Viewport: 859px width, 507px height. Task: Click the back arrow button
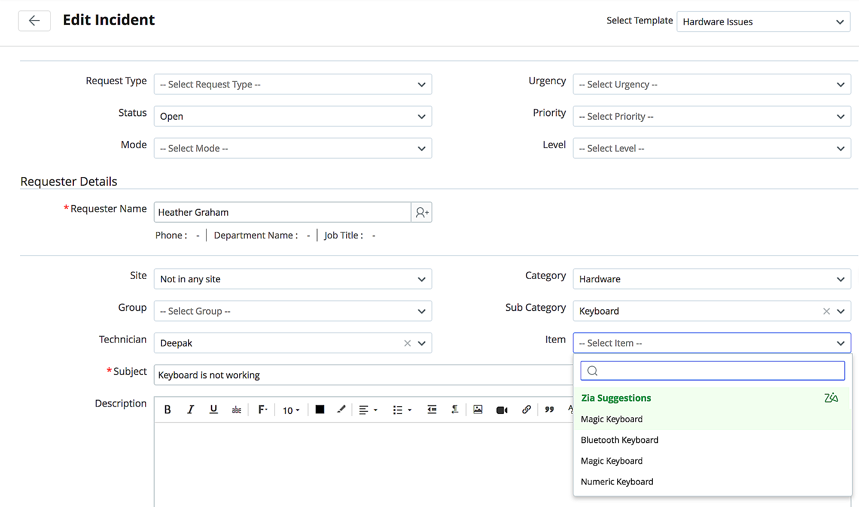34,21
